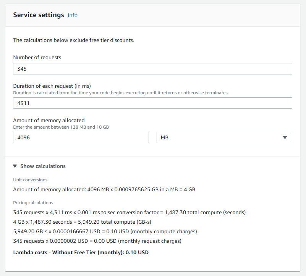
Task: Click the monthly request charges calculation
Action: [96, 240]
